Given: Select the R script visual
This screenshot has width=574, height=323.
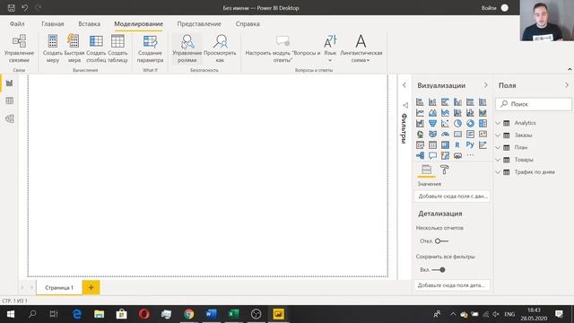Looking at the screenshot, I should (457, 145).
